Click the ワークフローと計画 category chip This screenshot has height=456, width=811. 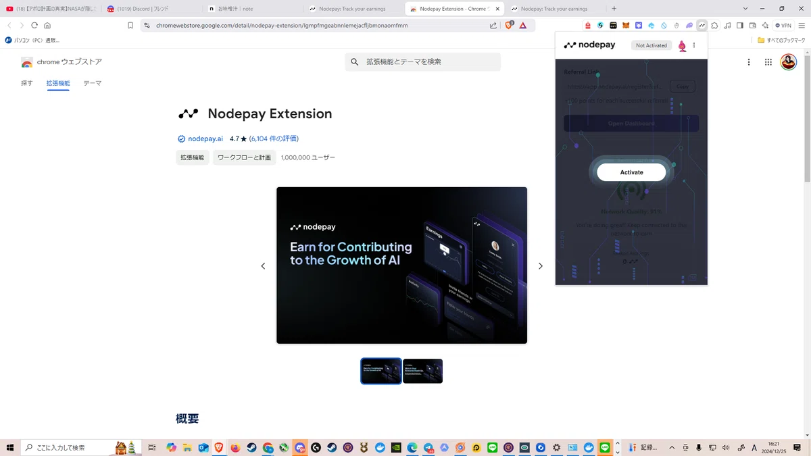244,157
